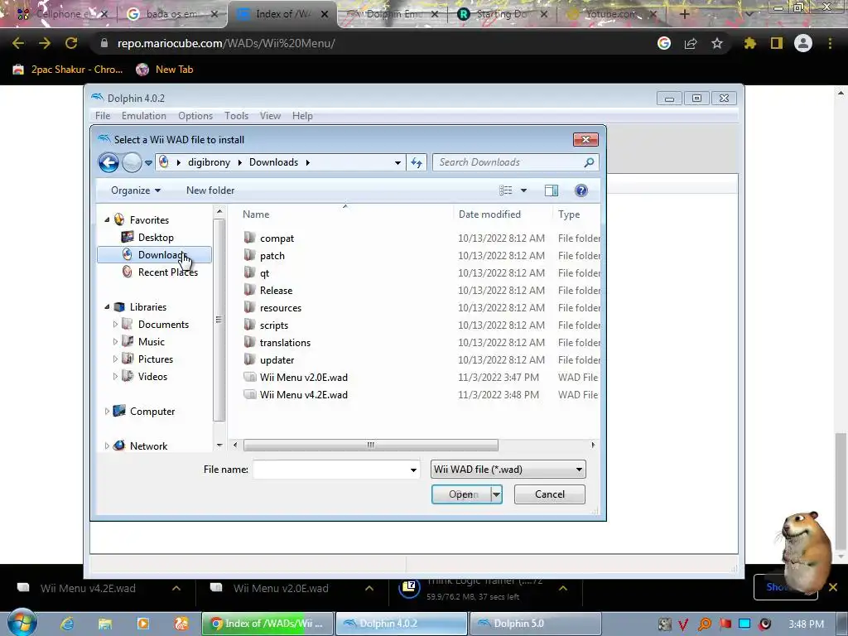Click Google icon in address bar

pos(664,43)
